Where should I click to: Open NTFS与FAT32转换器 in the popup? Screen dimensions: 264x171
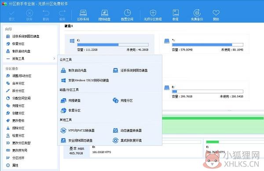click(77, 130)
